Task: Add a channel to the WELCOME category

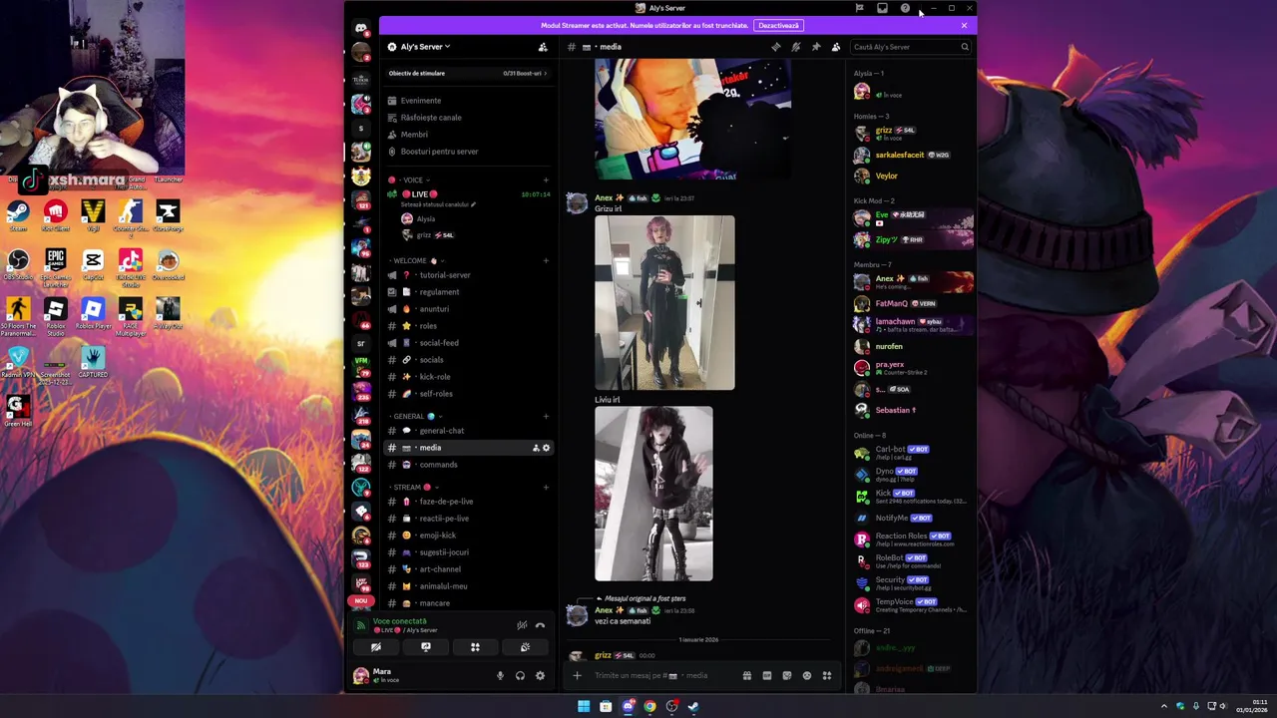Action: 546,261
